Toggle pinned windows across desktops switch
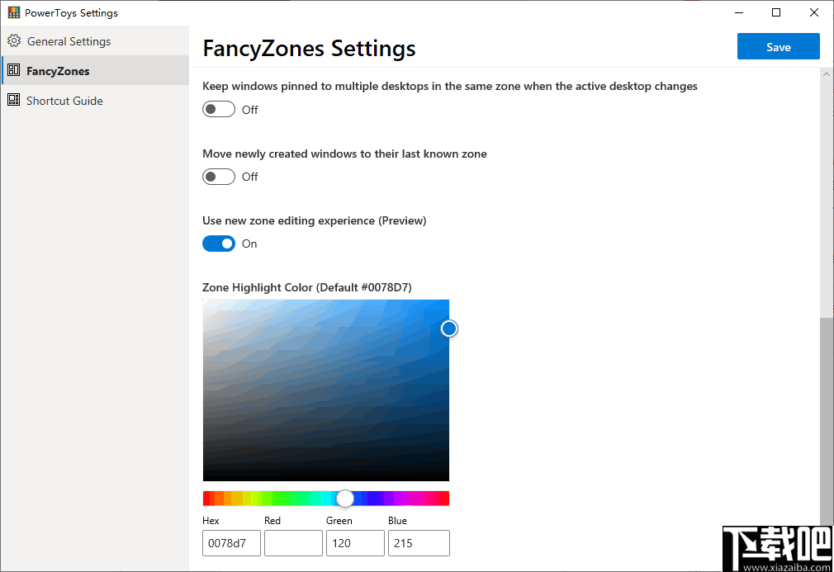The image size is (834, 572). point(219,110)
